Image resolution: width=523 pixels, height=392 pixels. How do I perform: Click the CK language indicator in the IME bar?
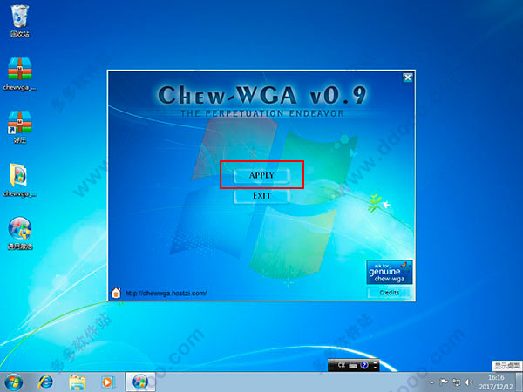[x=341, y=365]
